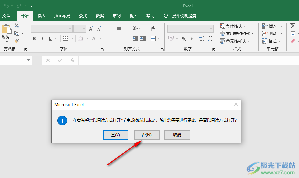Click the Percent Style icon
Screen dimensions: 299x178
coord(184,39)
